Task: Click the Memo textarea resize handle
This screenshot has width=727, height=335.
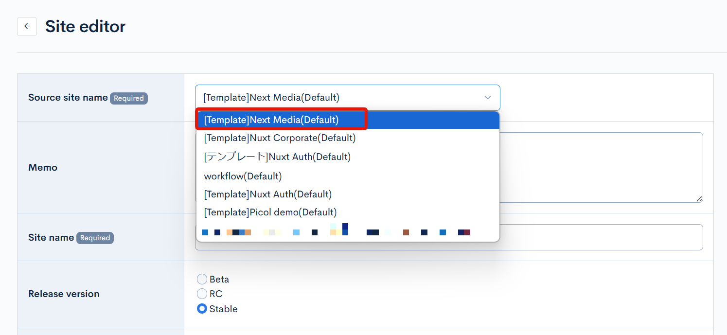Action: [699, 199]
